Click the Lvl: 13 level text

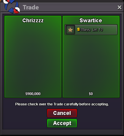98,30
